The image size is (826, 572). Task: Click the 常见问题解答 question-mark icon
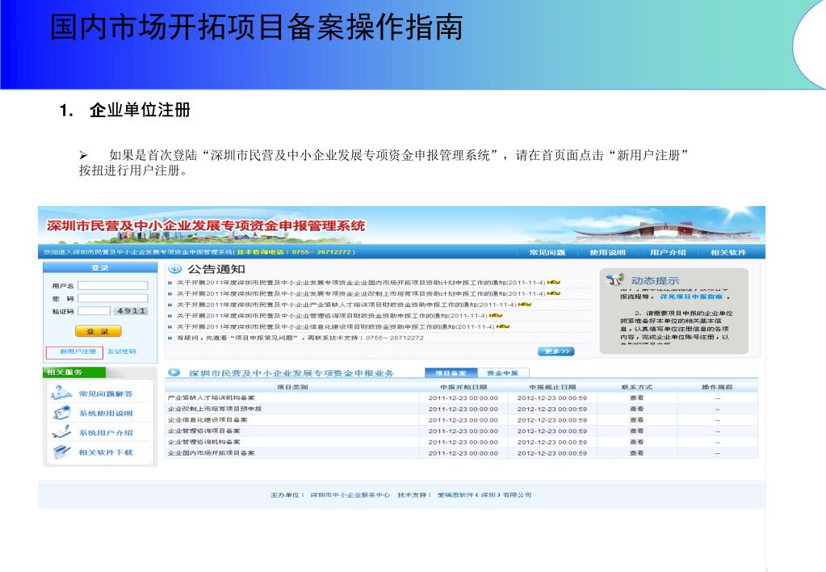[61, 393]
